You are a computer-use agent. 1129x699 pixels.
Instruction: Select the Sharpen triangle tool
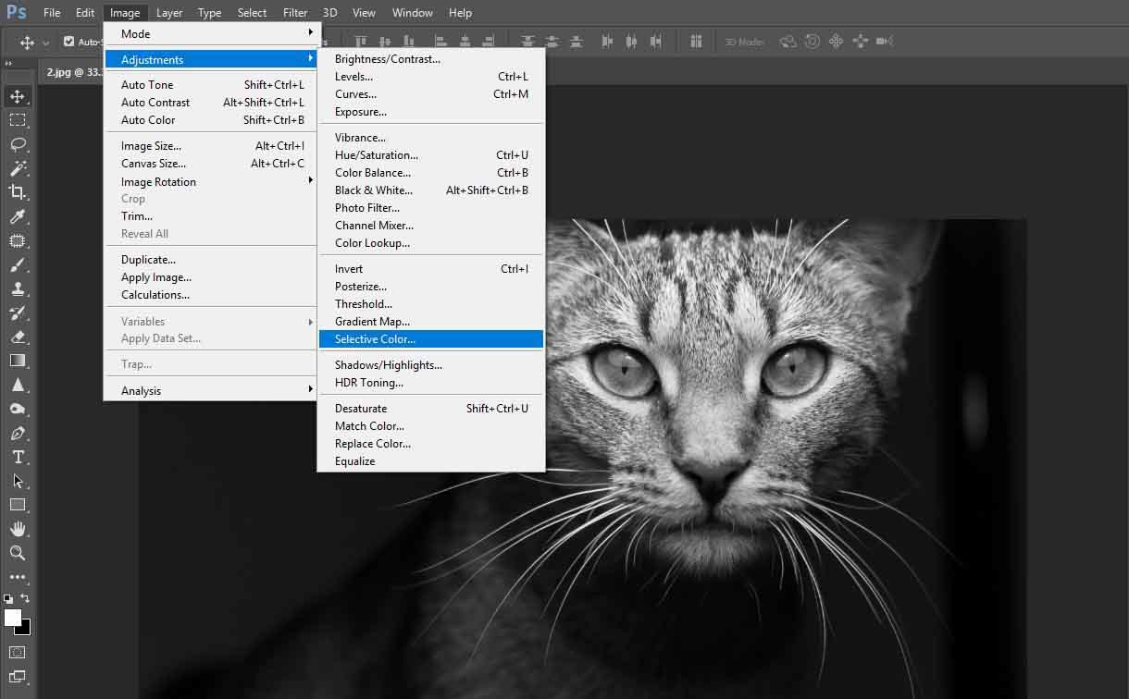[x=18, y=385]
